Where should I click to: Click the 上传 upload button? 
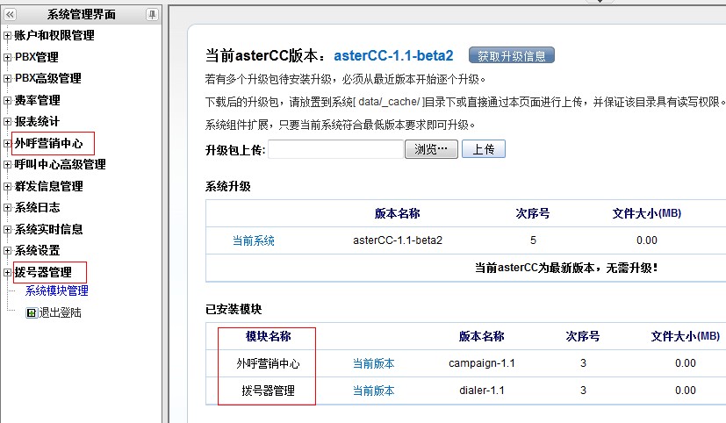pos(483,149)
